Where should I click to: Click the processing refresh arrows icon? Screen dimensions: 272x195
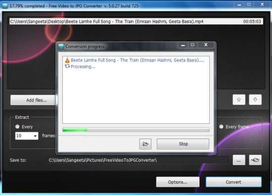click(67, 66)
